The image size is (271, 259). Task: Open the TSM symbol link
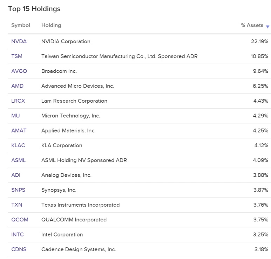[x=17, y=56]
